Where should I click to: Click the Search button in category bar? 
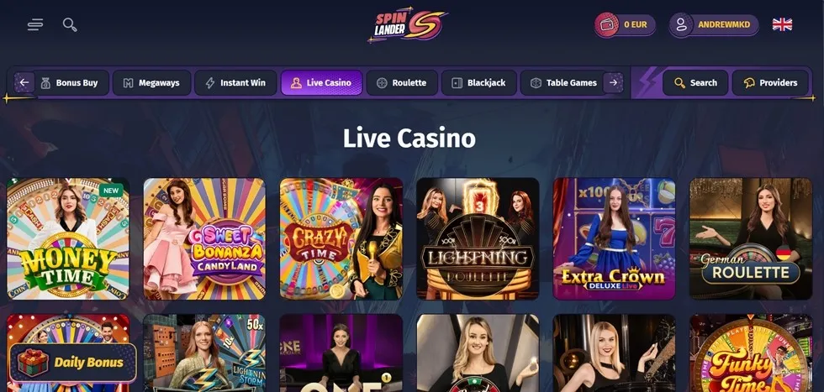tap(695, 83)
